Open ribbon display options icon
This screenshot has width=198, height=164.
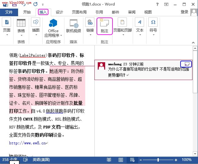(166, 4)
